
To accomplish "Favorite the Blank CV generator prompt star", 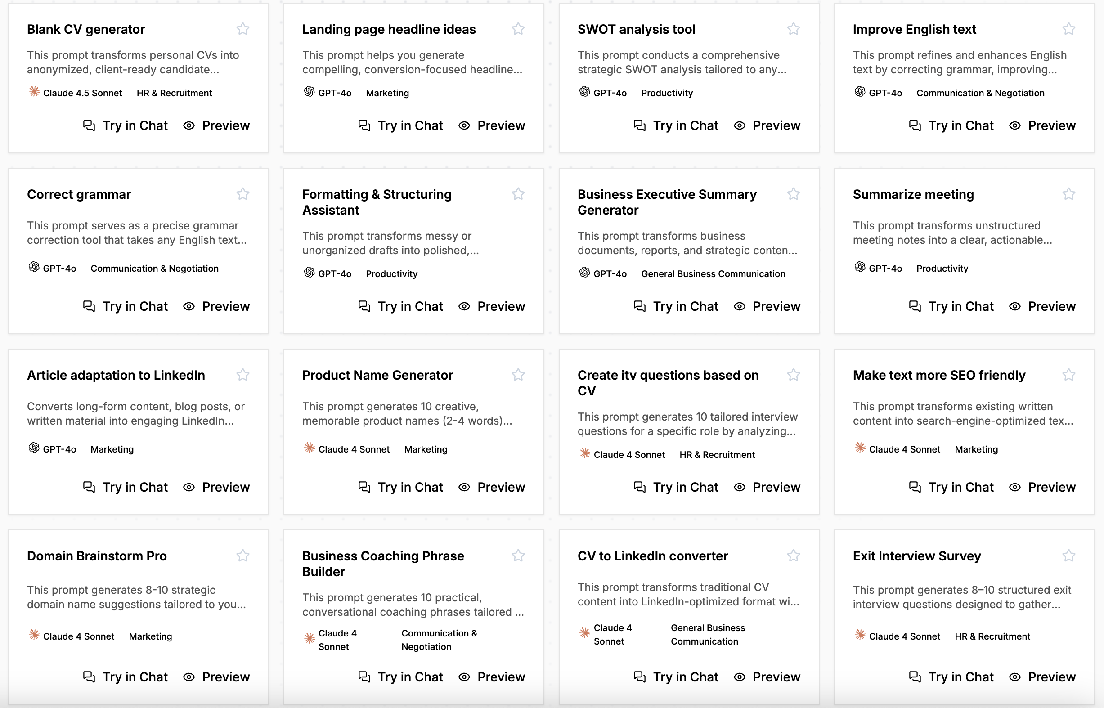I will (243, 29).
